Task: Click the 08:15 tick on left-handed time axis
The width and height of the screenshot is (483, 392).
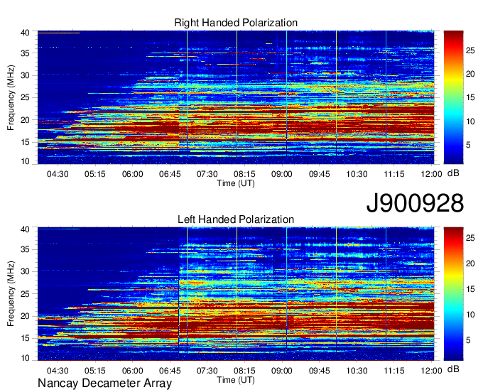Action: click(244, 371)
